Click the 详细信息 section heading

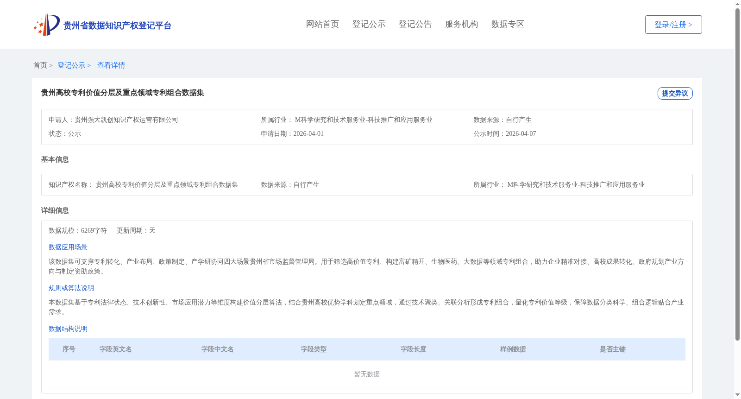point(55,210)
